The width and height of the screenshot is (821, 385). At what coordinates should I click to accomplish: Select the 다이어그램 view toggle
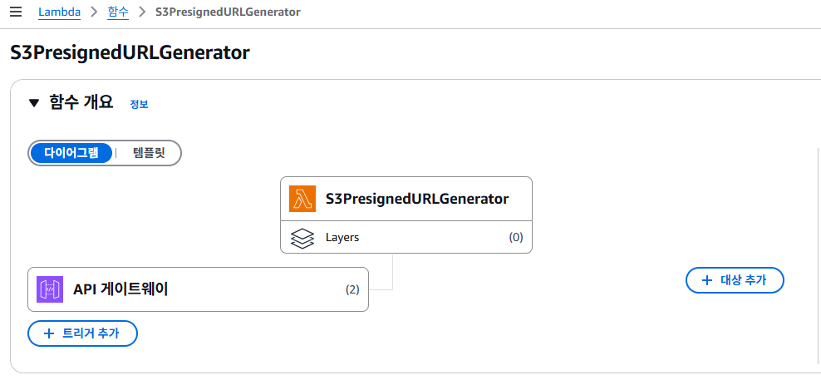tap(71, 153)
